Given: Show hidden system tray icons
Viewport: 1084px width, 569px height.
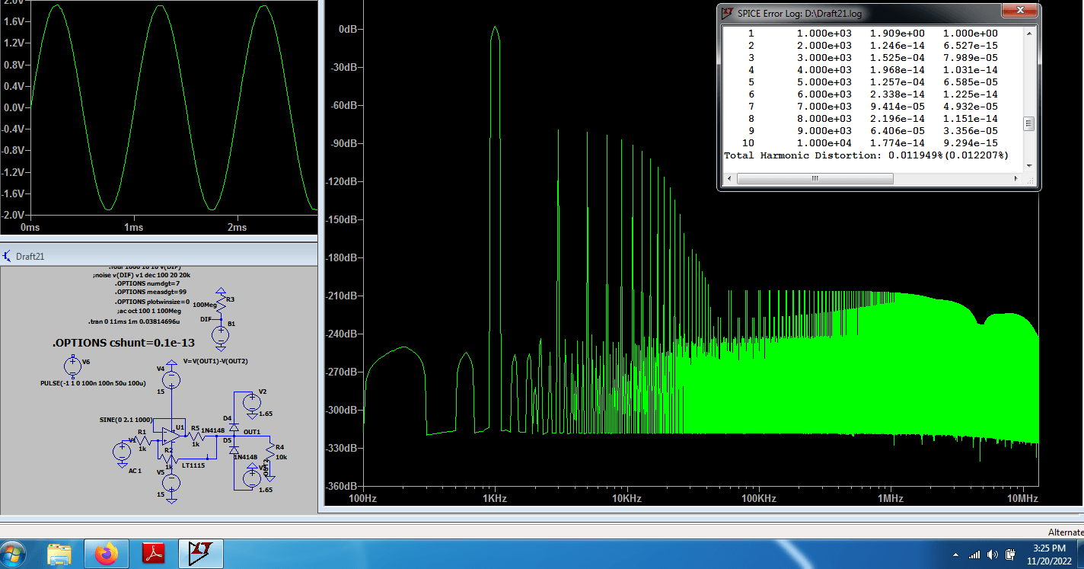Looking at the screenshot, I should tap(955, 555).
